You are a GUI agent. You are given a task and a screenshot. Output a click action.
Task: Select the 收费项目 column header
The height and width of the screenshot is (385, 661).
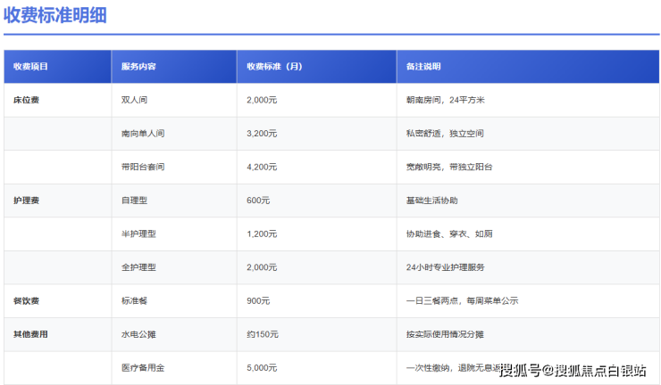point(30,67)
